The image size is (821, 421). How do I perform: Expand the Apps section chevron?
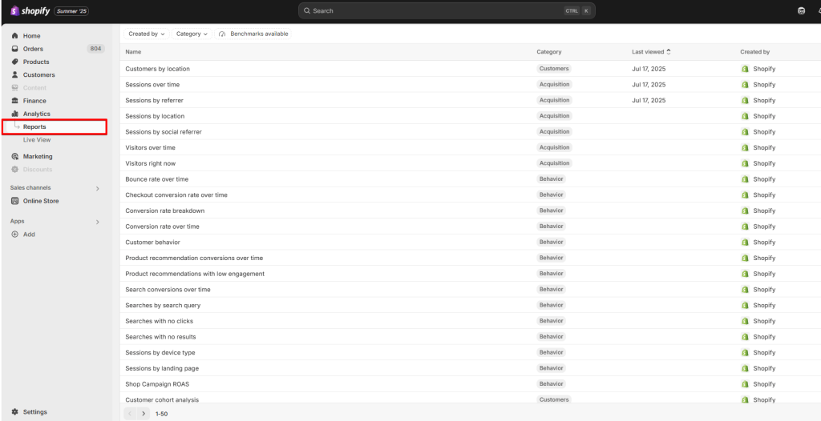coord(97,222)
